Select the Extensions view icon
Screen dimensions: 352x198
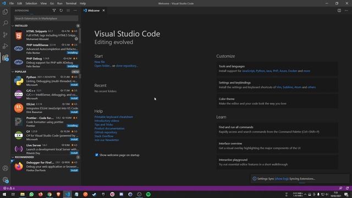coord(5,58)
